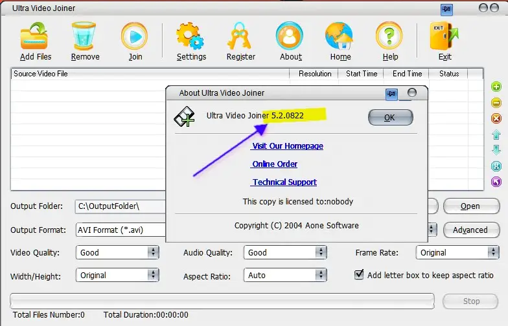
Task: Click the Stop button
Action: (470, 301)
